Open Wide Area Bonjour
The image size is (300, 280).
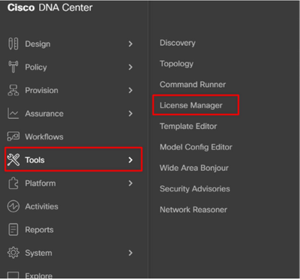point(194,168)
